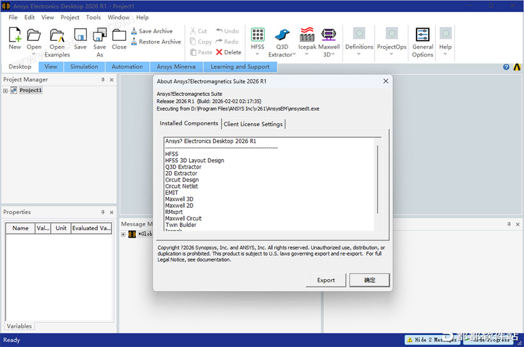This screenshot has height=347, width=524.
Task: Click the 确定 confirm button
Action: 369,280
